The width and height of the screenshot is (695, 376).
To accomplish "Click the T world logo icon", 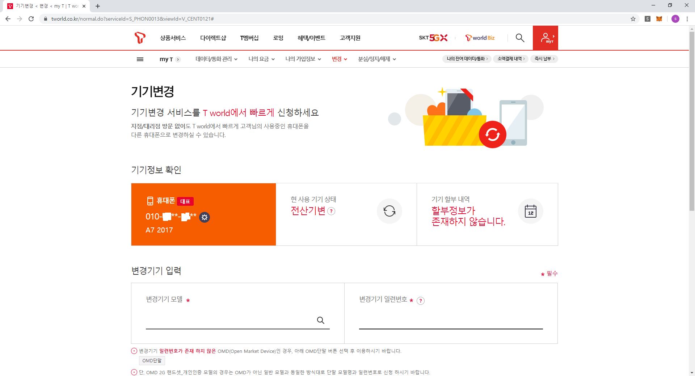I will pos(140,38).
